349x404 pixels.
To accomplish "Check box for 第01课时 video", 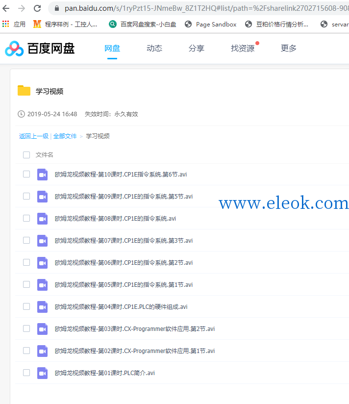I will pos(26,373).
